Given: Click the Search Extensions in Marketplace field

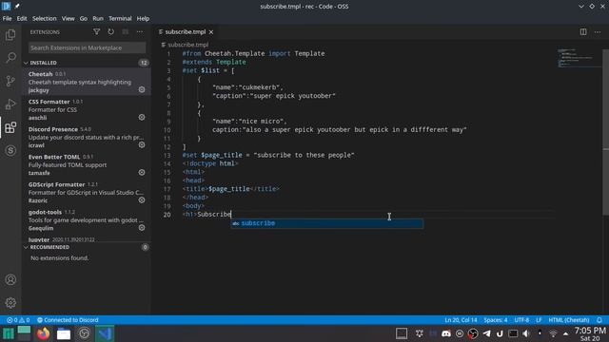Looking at the screenshot, I should pyautogui.click(x=87, y=47).
